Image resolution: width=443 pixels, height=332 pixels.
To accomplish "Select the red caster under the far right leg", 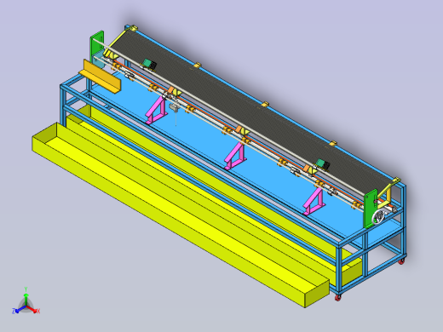I will (x=401, y=261).
